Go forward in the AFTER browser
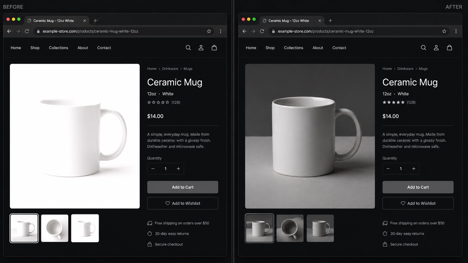The image size is (468, 263). (x=253, y=31)
